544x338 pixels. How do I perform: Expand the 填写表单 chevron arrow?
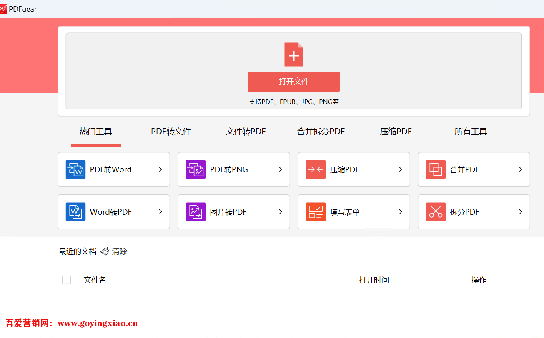point(400,212)
